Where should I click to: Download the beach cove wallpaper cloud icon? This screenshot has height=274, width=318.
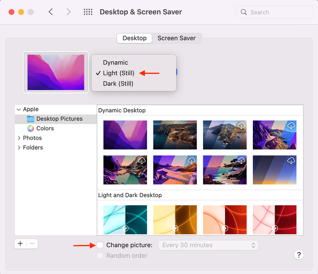(x=241, y=161)
